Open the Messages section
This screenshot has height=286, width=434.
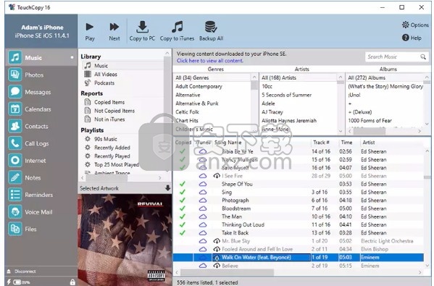(41, 92)
